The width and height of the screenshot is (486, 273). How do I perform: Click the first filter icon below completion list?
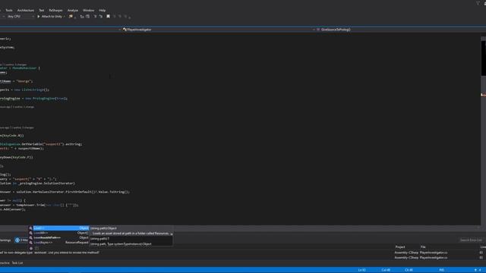(31, 248)
